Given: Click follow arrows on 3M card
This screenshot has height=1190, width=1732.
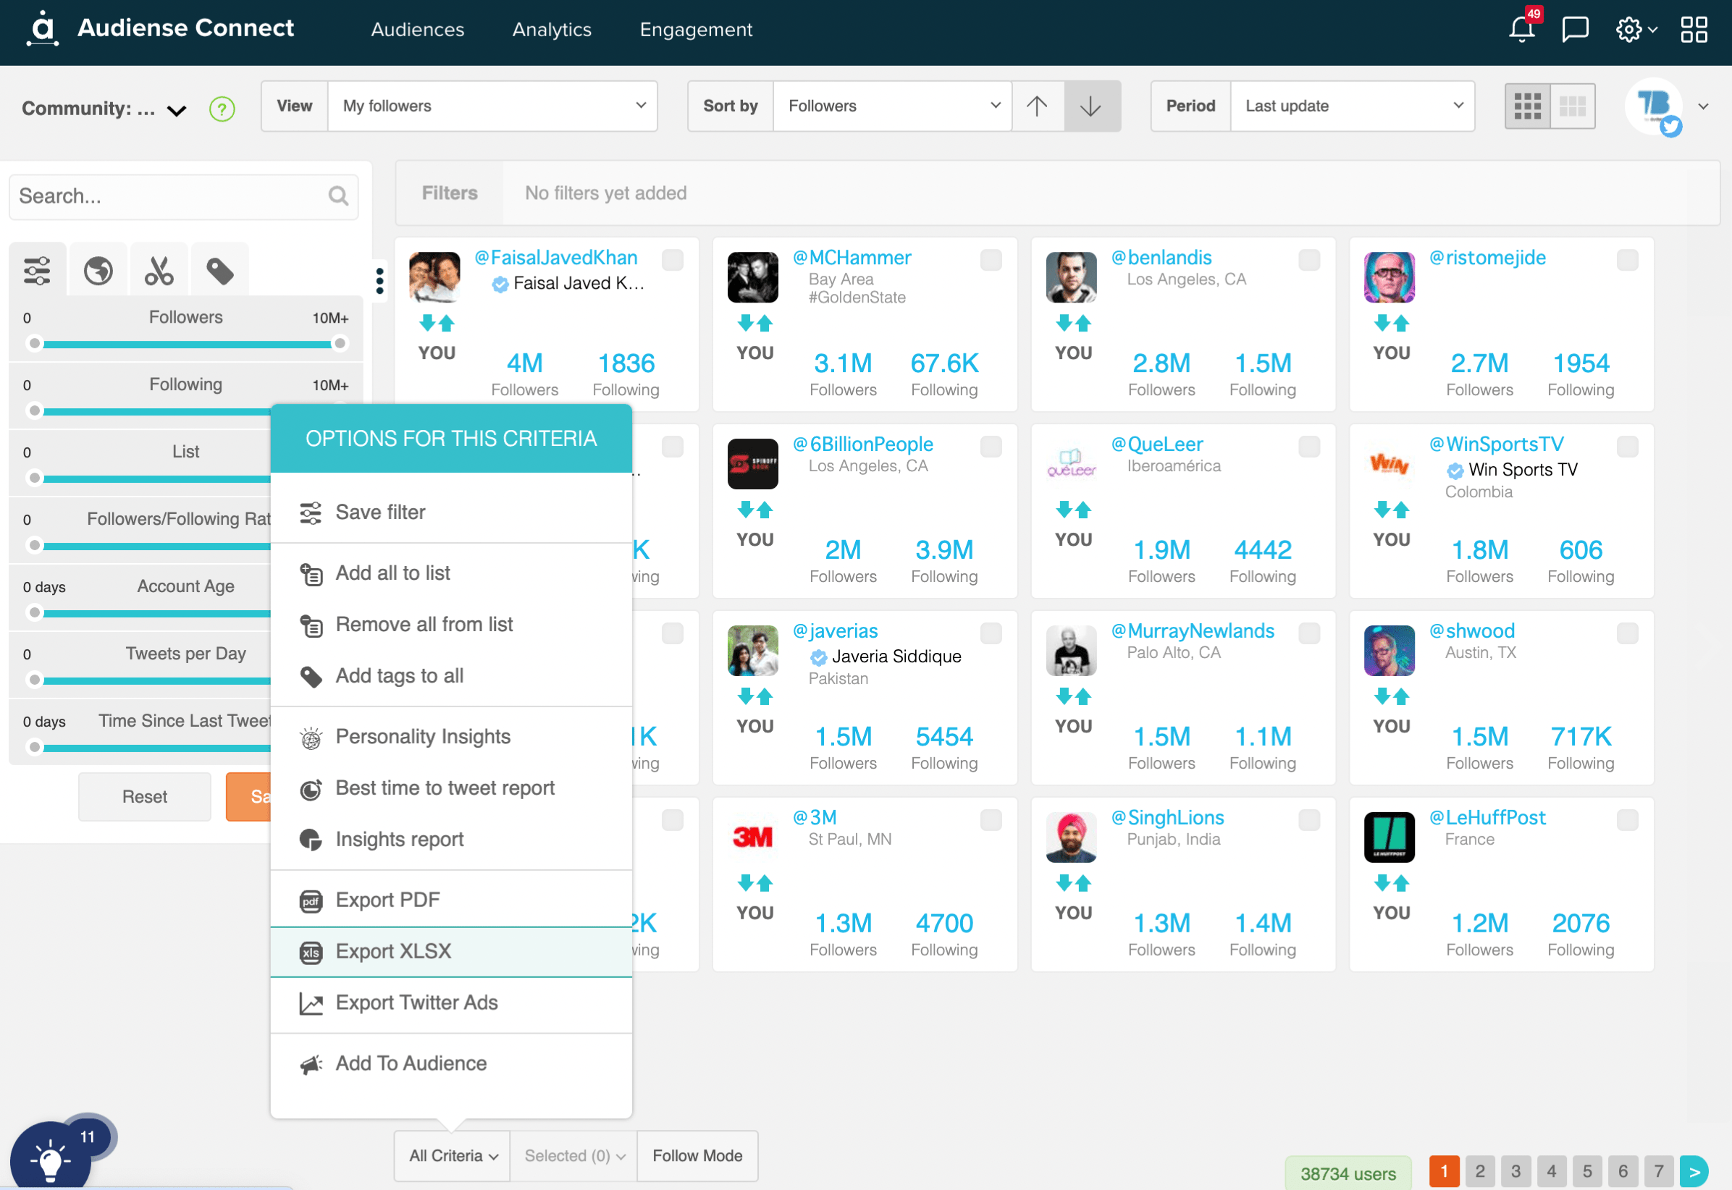Looking at the screenshot, I should (755, 883).
